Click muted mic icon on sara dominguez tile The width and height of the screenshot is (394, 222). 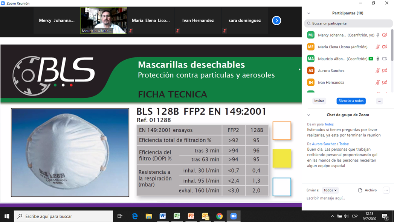(x=224, y=31)
